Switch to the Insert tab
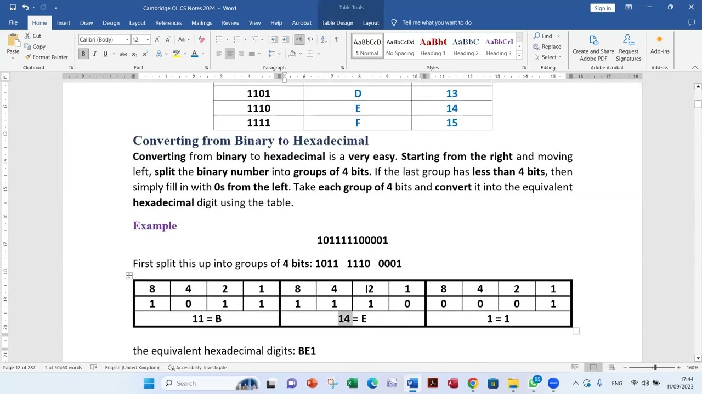The image size is (702, 394). (63, 22)
